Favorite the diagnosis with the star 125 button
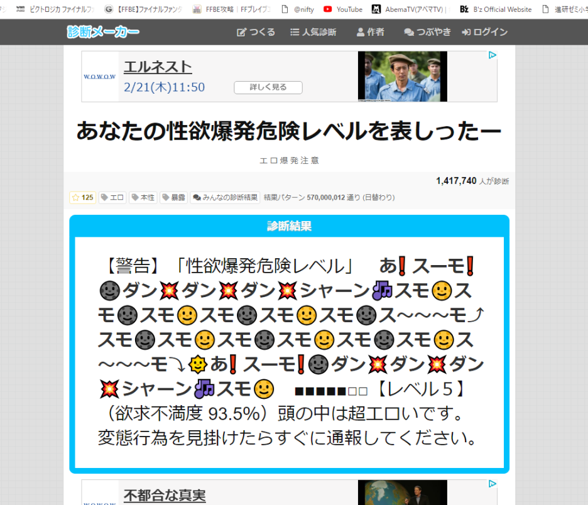Viewport: 588px width, 505px height. [x=82, y=197]
